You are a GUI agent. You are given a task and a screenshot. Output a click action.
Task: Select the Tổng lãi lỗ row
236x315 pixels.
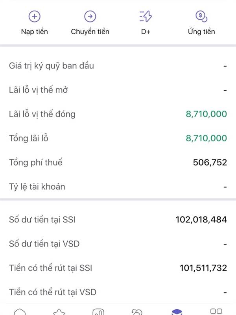click(x=118, y=138)
